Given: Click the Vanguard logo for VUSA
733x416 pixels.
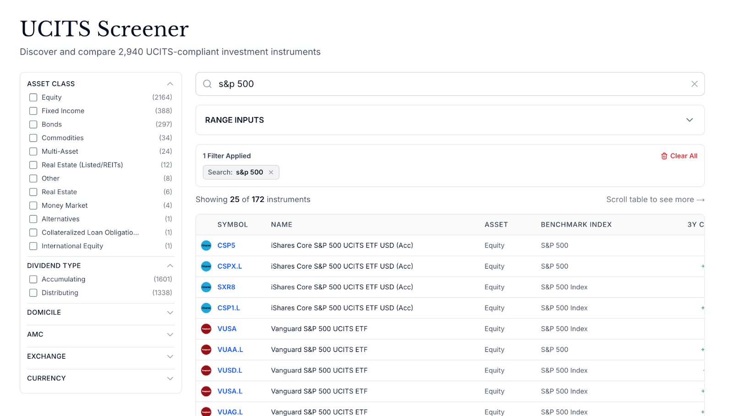Looking at the screenshot, I should click(x=206, y=329).
